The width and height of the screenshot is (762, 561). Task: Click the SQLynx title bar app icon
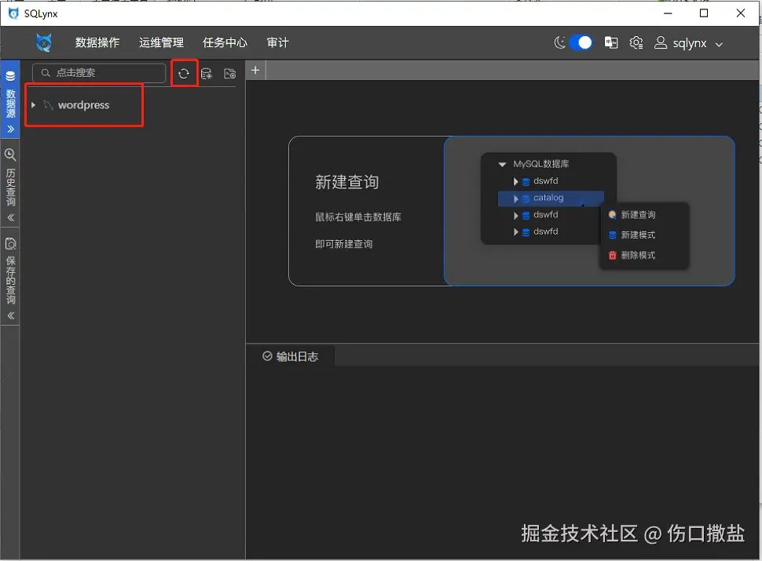pos(13,13)
